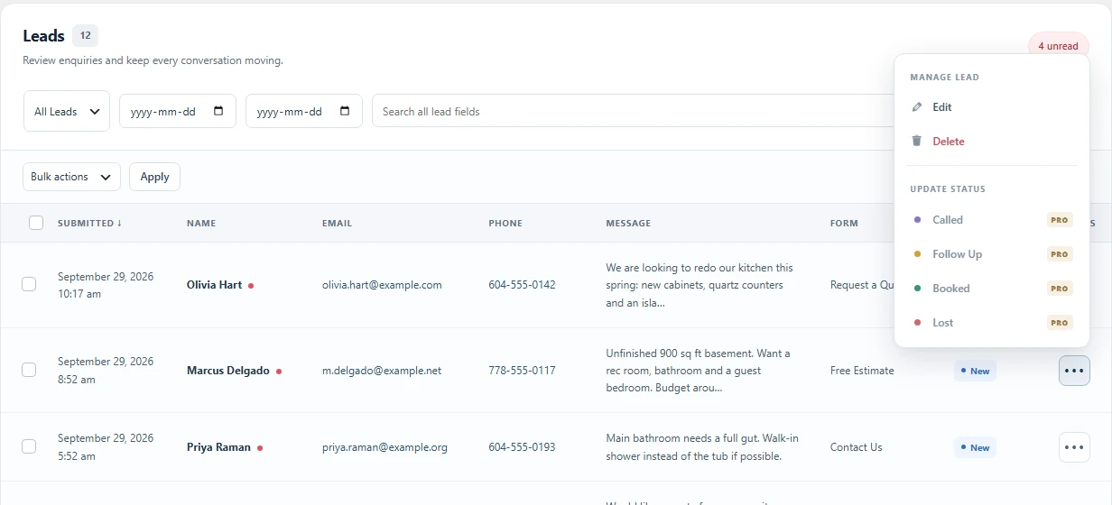
Task: Click the Name column header
Action: click(x=201, y=223)
